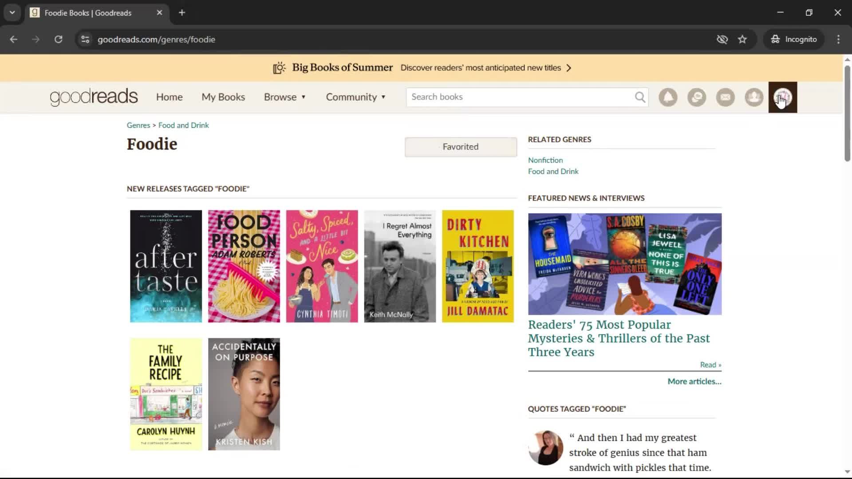Click the tracking protection eye icon
This screenshot has width=852, height=479.
(x=722, y=39)
